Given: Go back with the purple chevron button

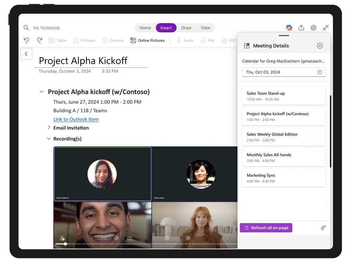Looking at the screenshot, I should [26, 54].
